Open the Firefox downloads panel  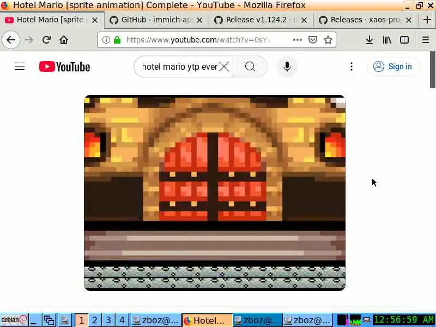[x=370, y=40]
